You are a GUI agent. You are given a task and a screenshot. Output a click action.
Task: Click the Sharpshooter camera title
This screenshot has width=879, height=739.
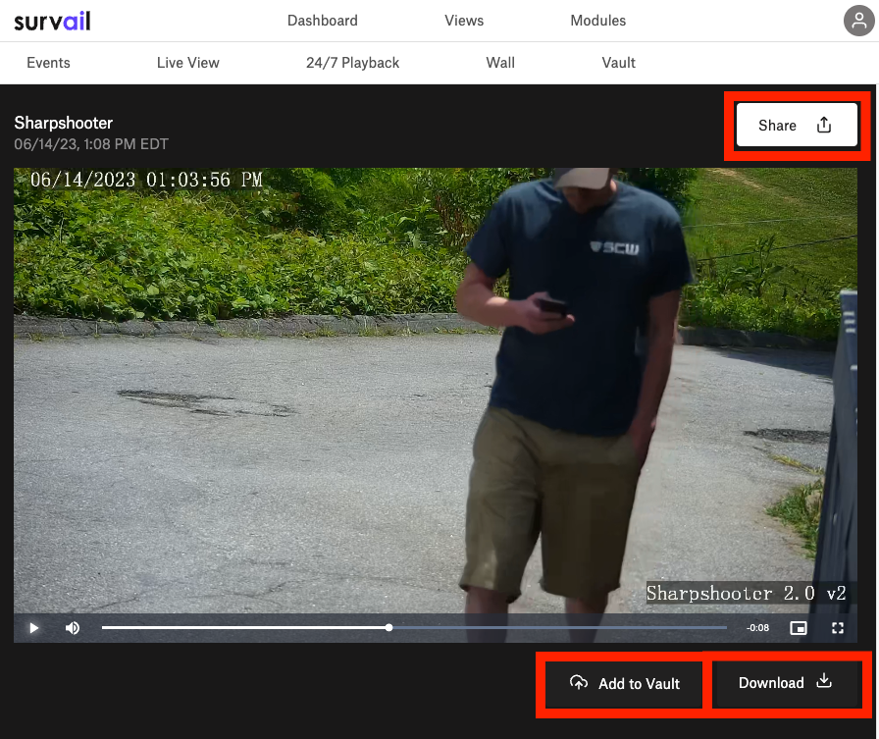point(64,123)
